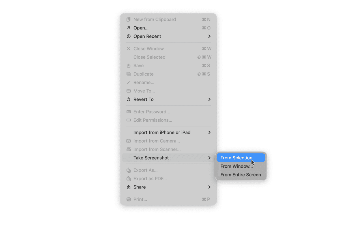Click the camera icon for Import from Camera

[x=128, y=141]
